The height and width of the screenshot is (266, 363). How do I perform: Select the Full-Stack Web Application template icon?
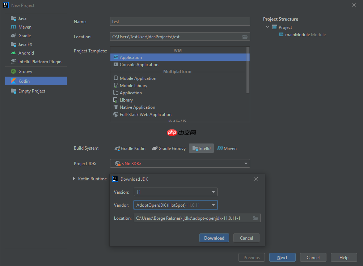(x=116, y=115)
